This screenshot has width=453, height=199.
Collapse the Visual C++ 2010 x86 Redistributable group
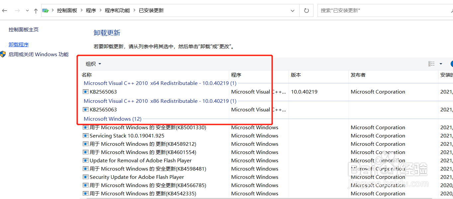click(160, 101)
